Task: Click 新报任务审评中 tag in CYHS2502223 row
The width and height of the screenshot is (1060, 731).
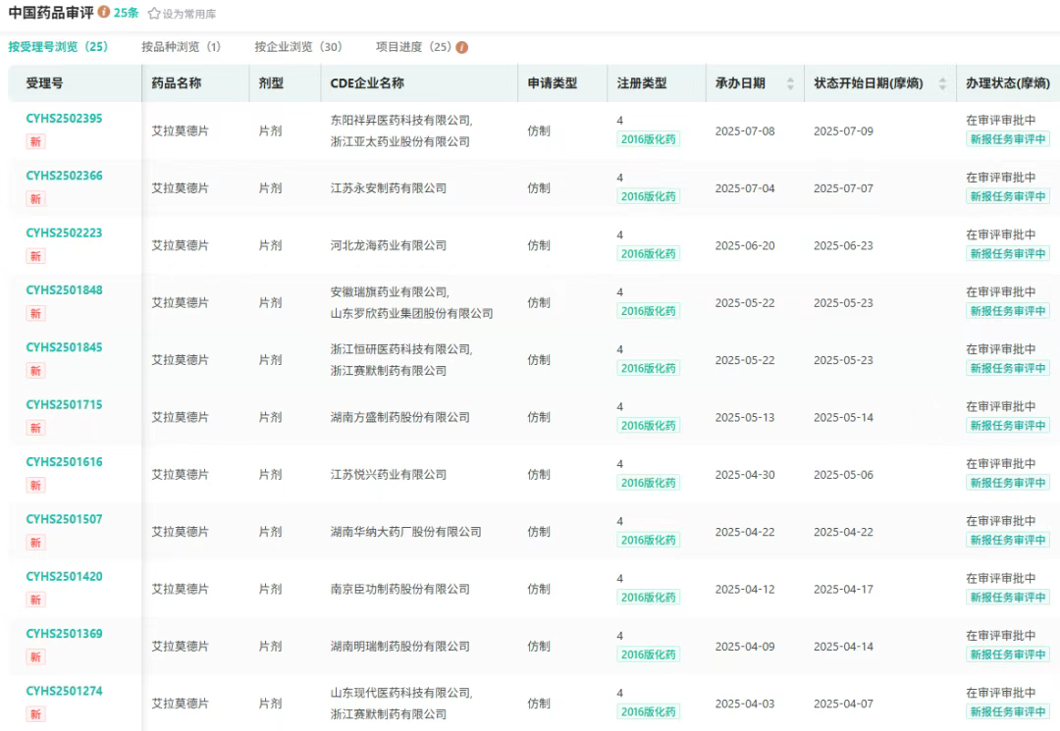Action: [1007, 254]
